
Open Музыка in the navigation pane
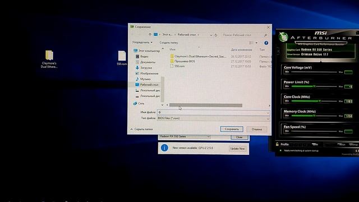(143, 79)
